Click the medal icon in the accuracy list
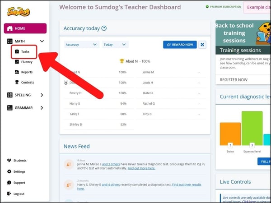271x203 pixels. [66, 83]
